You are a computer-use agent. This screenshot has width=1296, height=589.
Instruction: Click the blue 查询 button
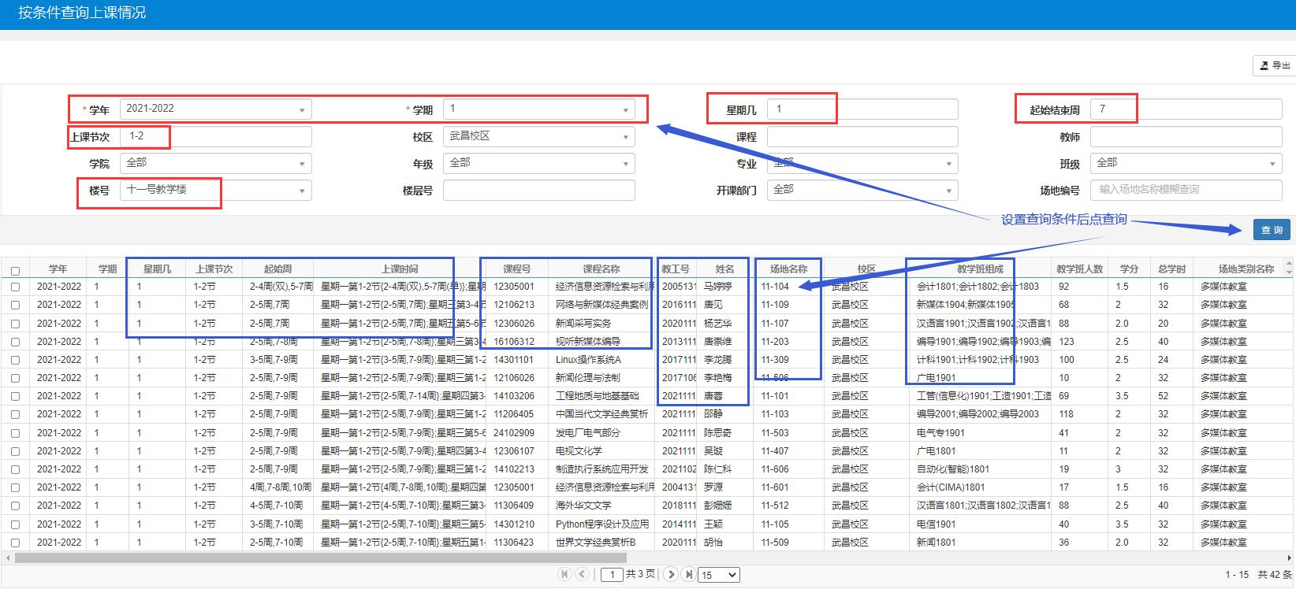1272,230
